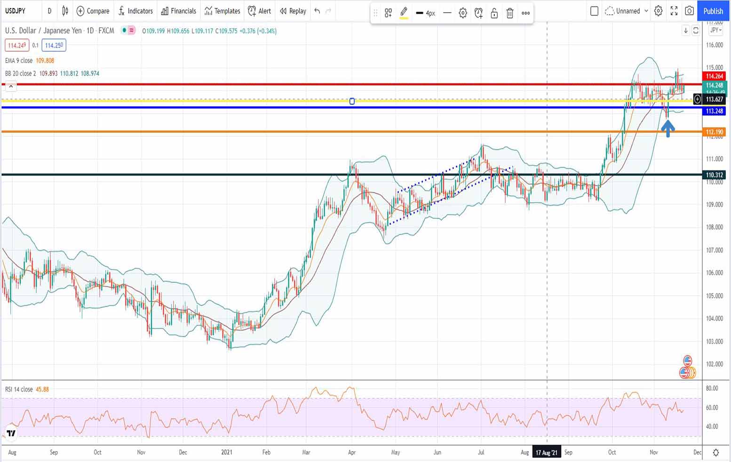Take a chart snapshot with camera icon
This screenshot has width=731, height=462.
(x=689, y=11)
